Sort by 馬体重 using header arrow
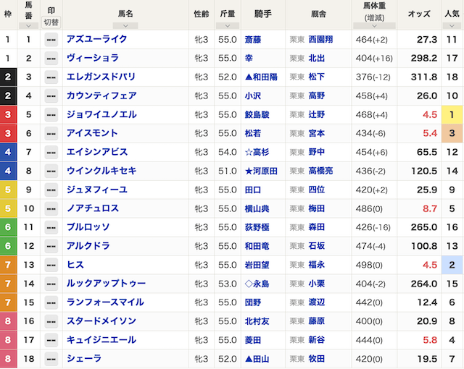 pyautogui.click(x=374, y=25)
